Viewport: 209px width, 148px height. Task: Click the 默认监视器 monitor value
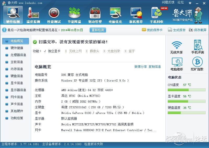[x=69, y=119]
